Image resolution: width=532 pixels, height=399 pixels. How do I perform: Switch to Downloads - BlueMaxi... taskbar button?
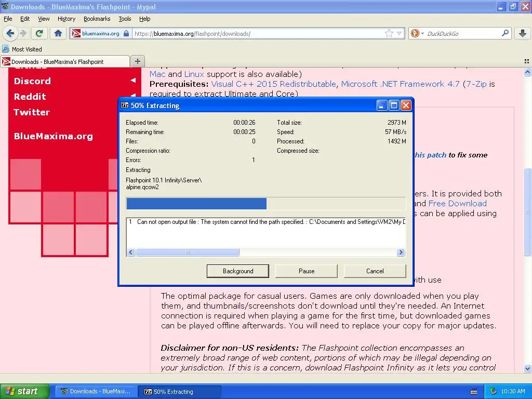click(96, 391)
